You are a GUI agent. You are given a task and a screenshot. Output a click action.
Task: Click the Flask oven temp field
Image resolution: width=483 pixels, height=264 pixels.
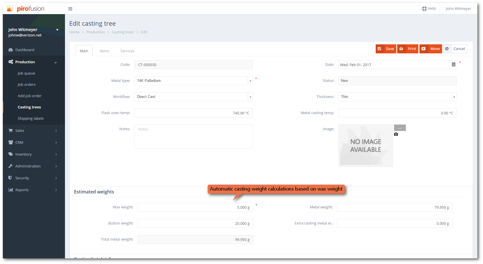(193, 113)
